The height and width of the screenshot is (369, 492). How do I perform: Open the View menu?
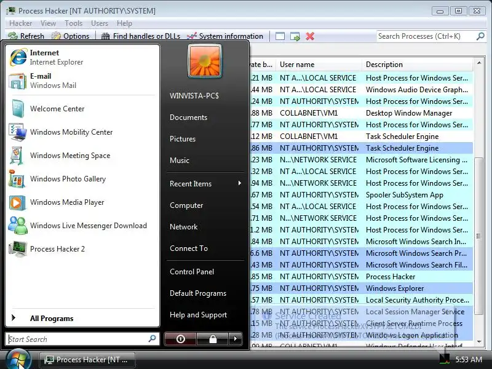(x=48, y=23)
